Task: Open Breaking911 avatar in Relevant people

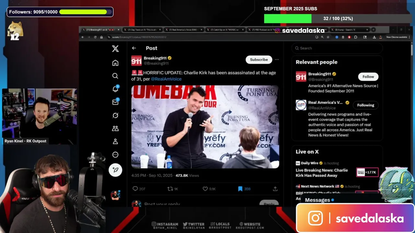Action: point(301,76)
